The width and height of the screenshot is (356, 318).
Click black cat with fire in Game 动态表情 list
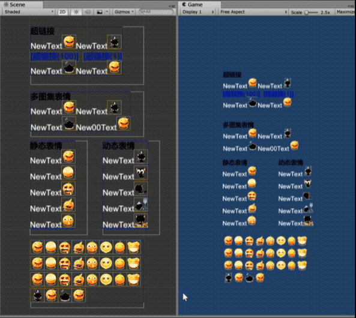pos(308,220)
